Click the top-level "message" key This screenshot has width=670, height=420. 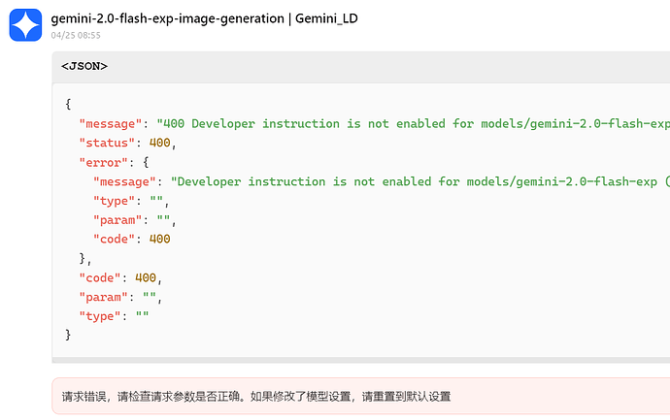pos(111,124)
